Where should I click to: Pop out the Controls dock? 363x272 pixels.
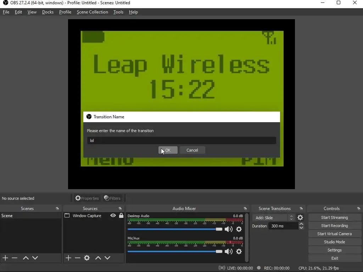coord(359,209)
